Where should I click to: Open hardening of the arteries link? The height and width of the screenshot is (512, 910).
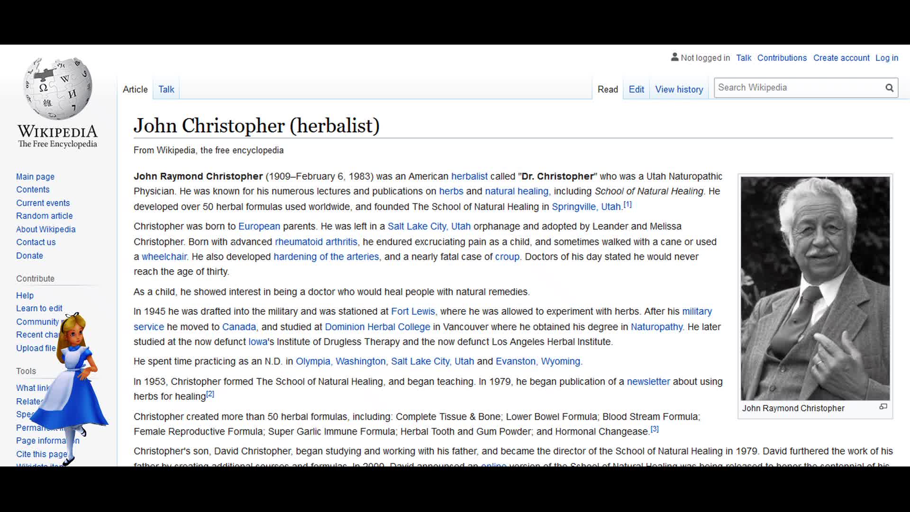(x=326, y=256)
